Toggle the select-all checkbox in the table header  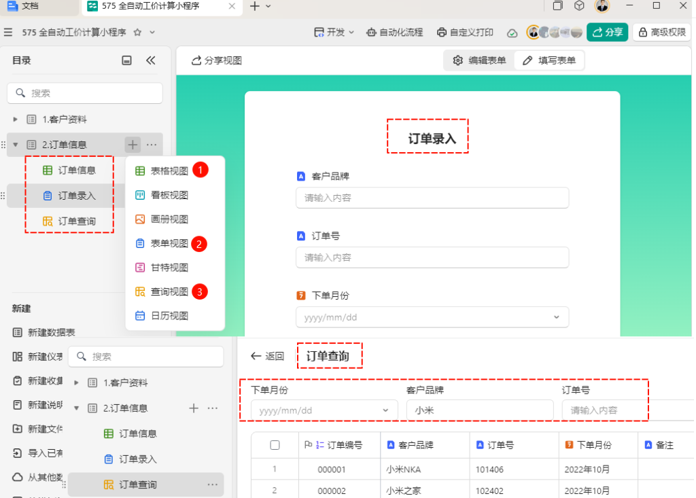[x=275, y=445]
